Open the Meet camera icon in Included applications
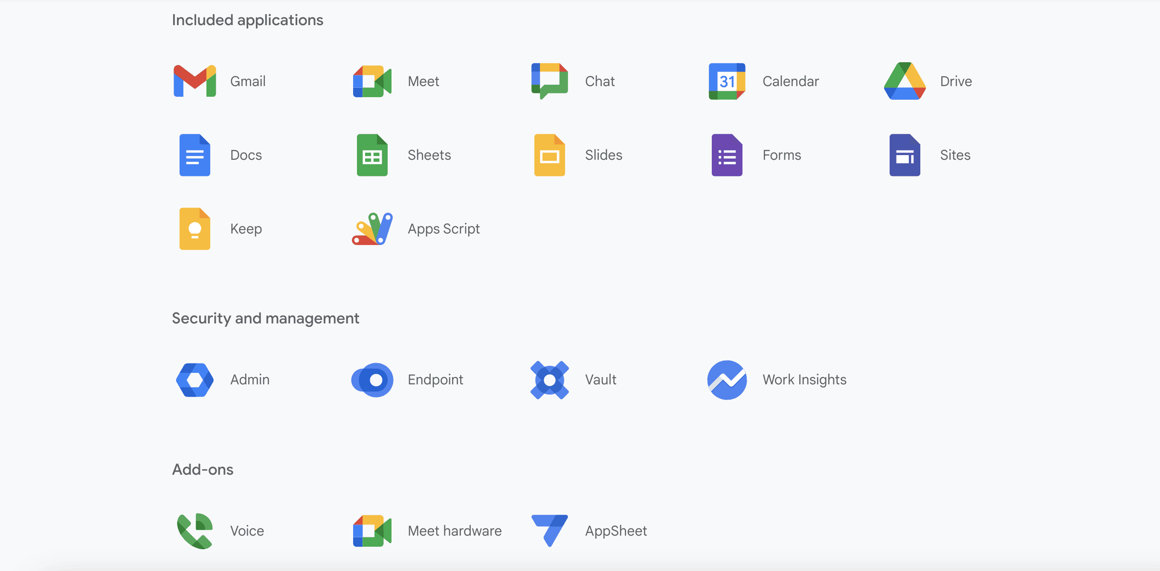 [x=372, y=81]
